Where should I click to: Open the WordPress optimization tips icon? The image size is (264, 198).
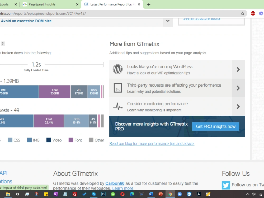coord(117,69)
